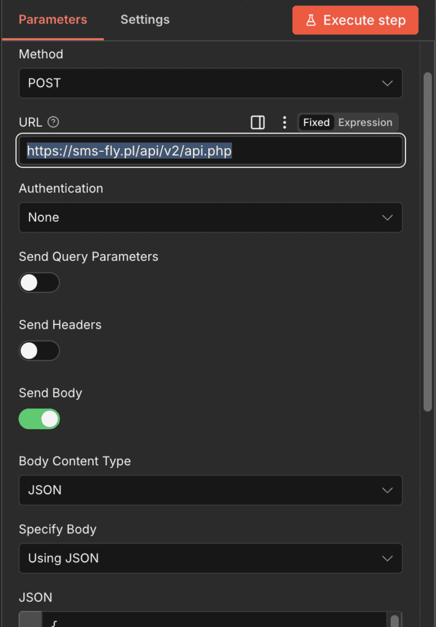The height and width of the screenshot is (627, 436).
Task: Disable the Send Body toggle
Action: click(x=39, y=419)
